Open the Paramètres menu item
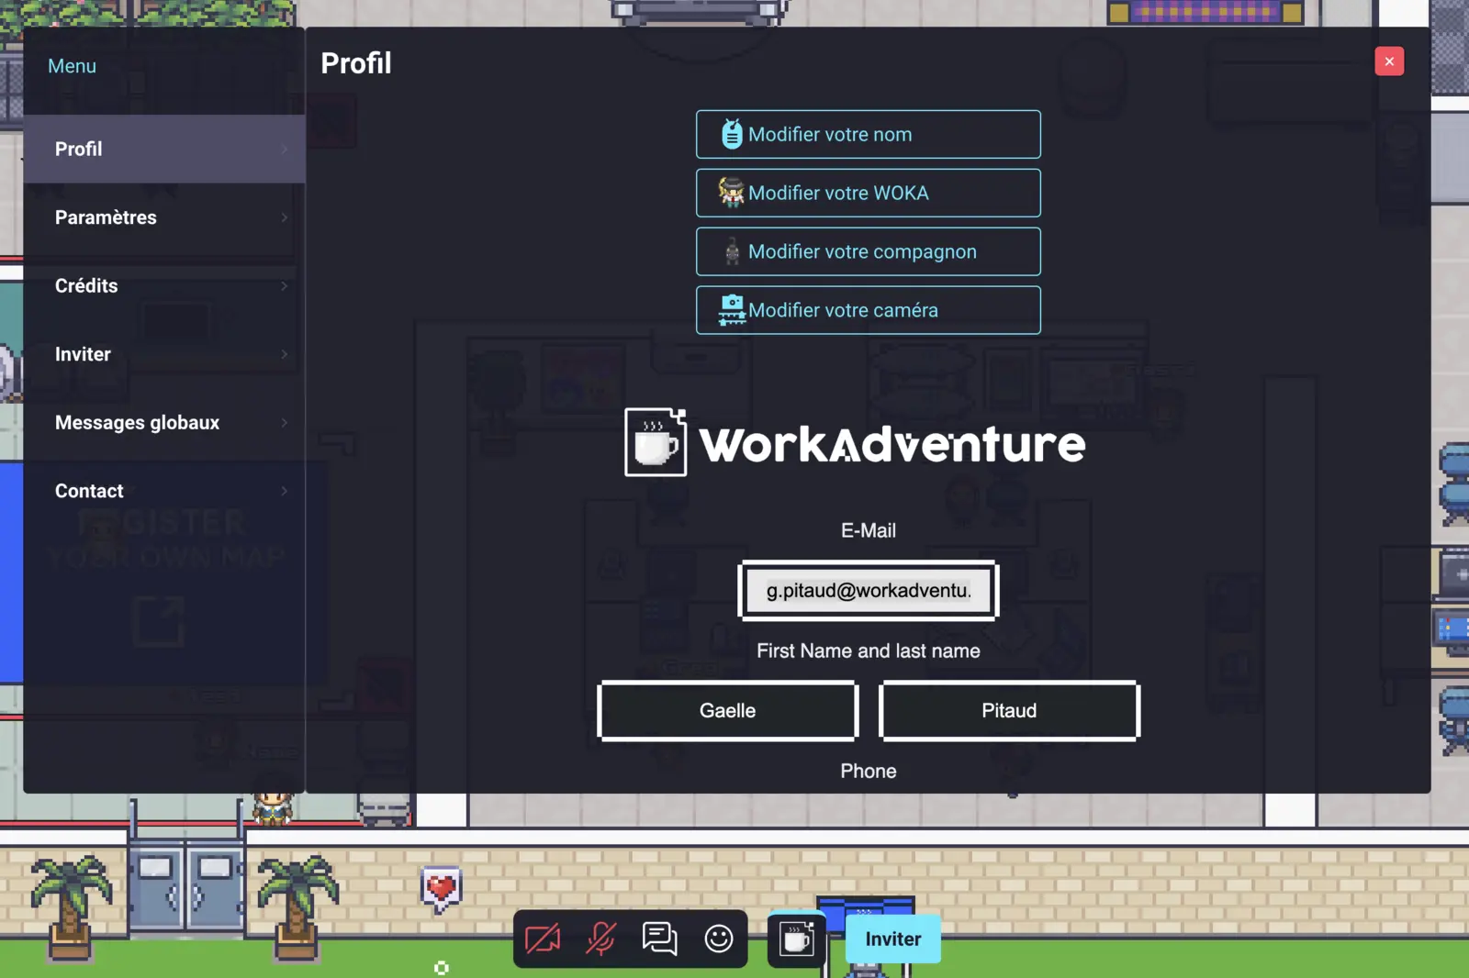This screenshot has width=1469, height=978. tap(164, 217)
